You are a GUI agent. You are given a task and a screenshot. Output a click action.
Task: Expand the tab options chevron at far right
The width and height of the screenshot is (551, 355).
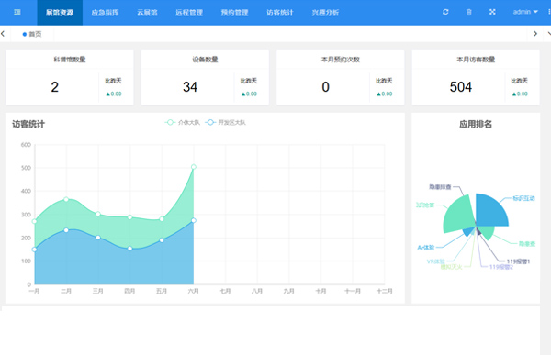549,34
